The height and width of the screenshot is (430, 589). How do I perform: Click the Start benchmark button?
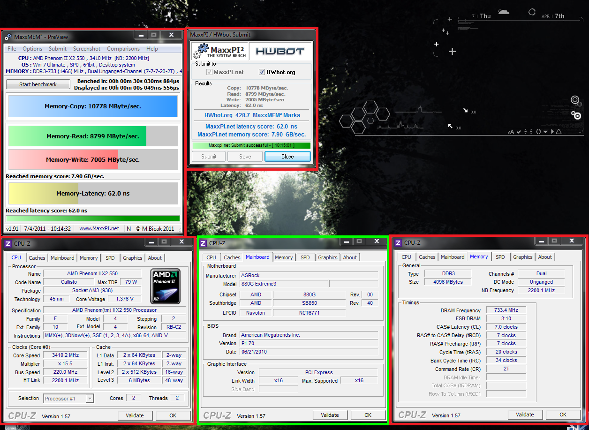(x=38, y=84)
